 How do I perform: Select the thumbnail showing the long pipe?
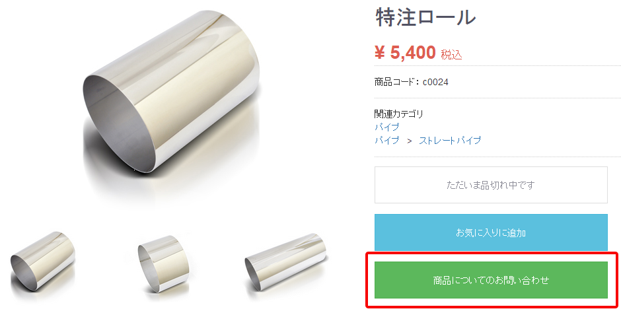(x=285, y=264)
